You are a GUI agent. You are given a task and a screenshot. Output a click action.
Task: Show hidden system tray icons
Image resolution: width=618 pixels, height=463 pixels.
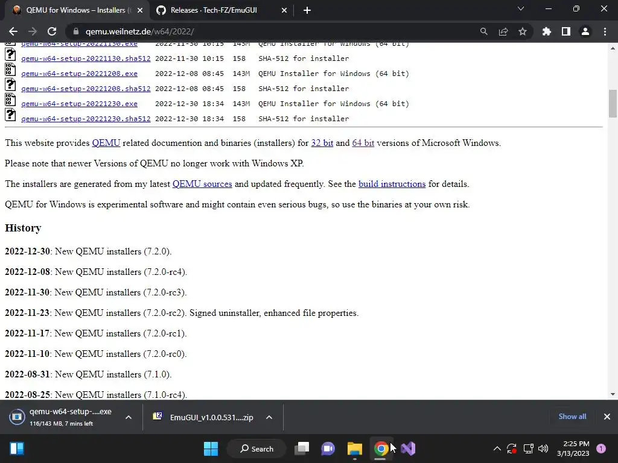(497, 449)
